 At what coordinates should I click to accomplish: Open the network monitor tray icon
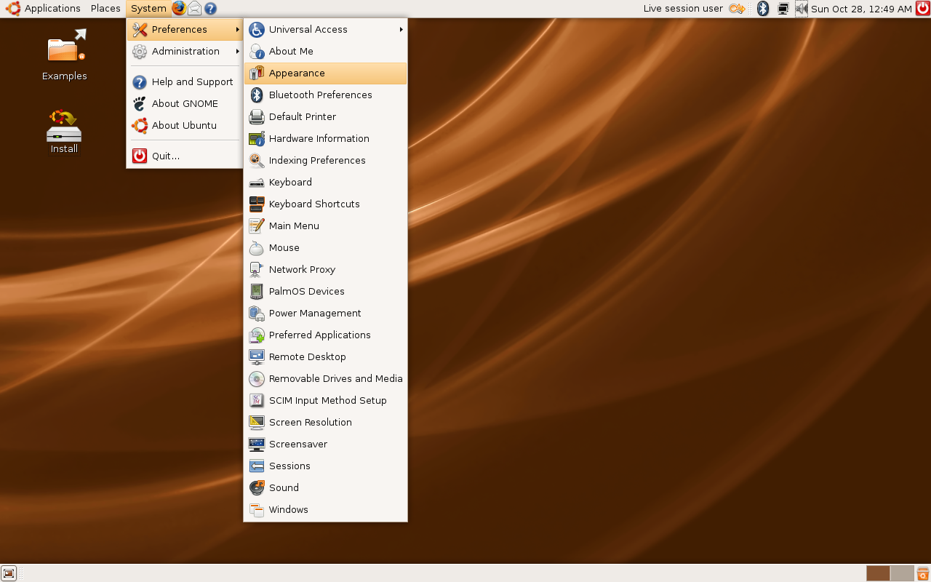(x=783, y=9)
